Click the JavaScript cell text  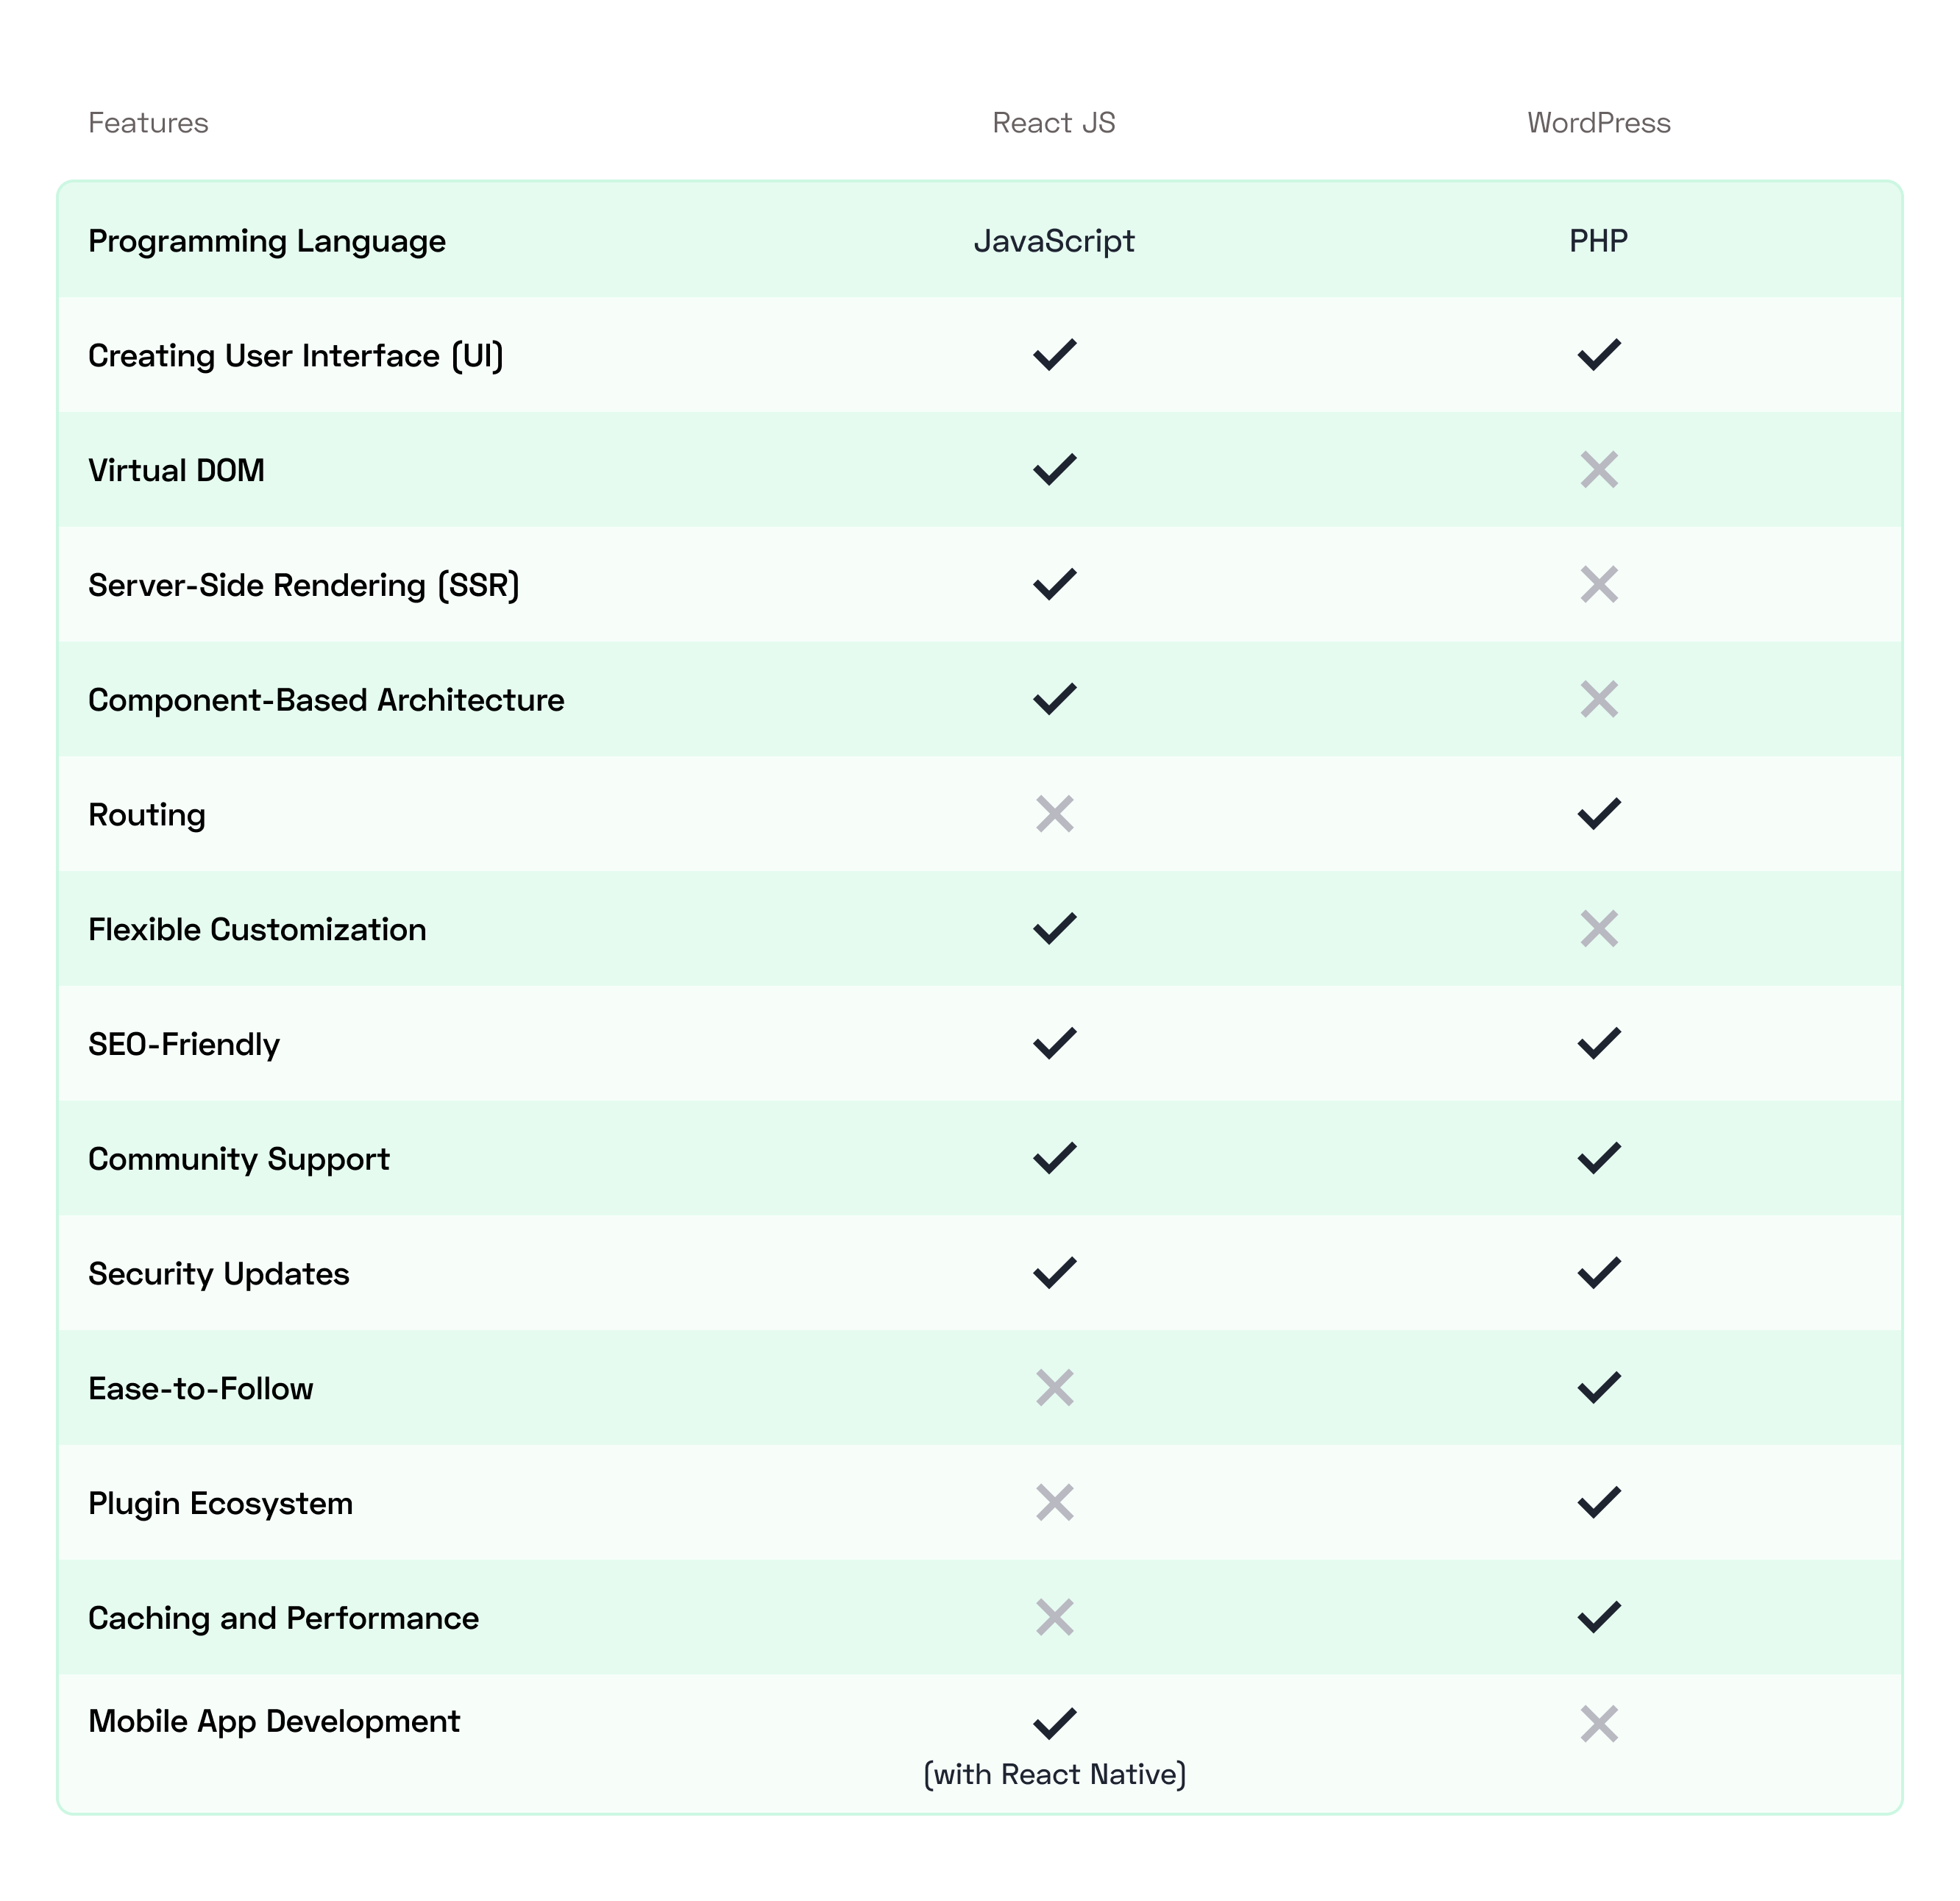[1054, 241]
